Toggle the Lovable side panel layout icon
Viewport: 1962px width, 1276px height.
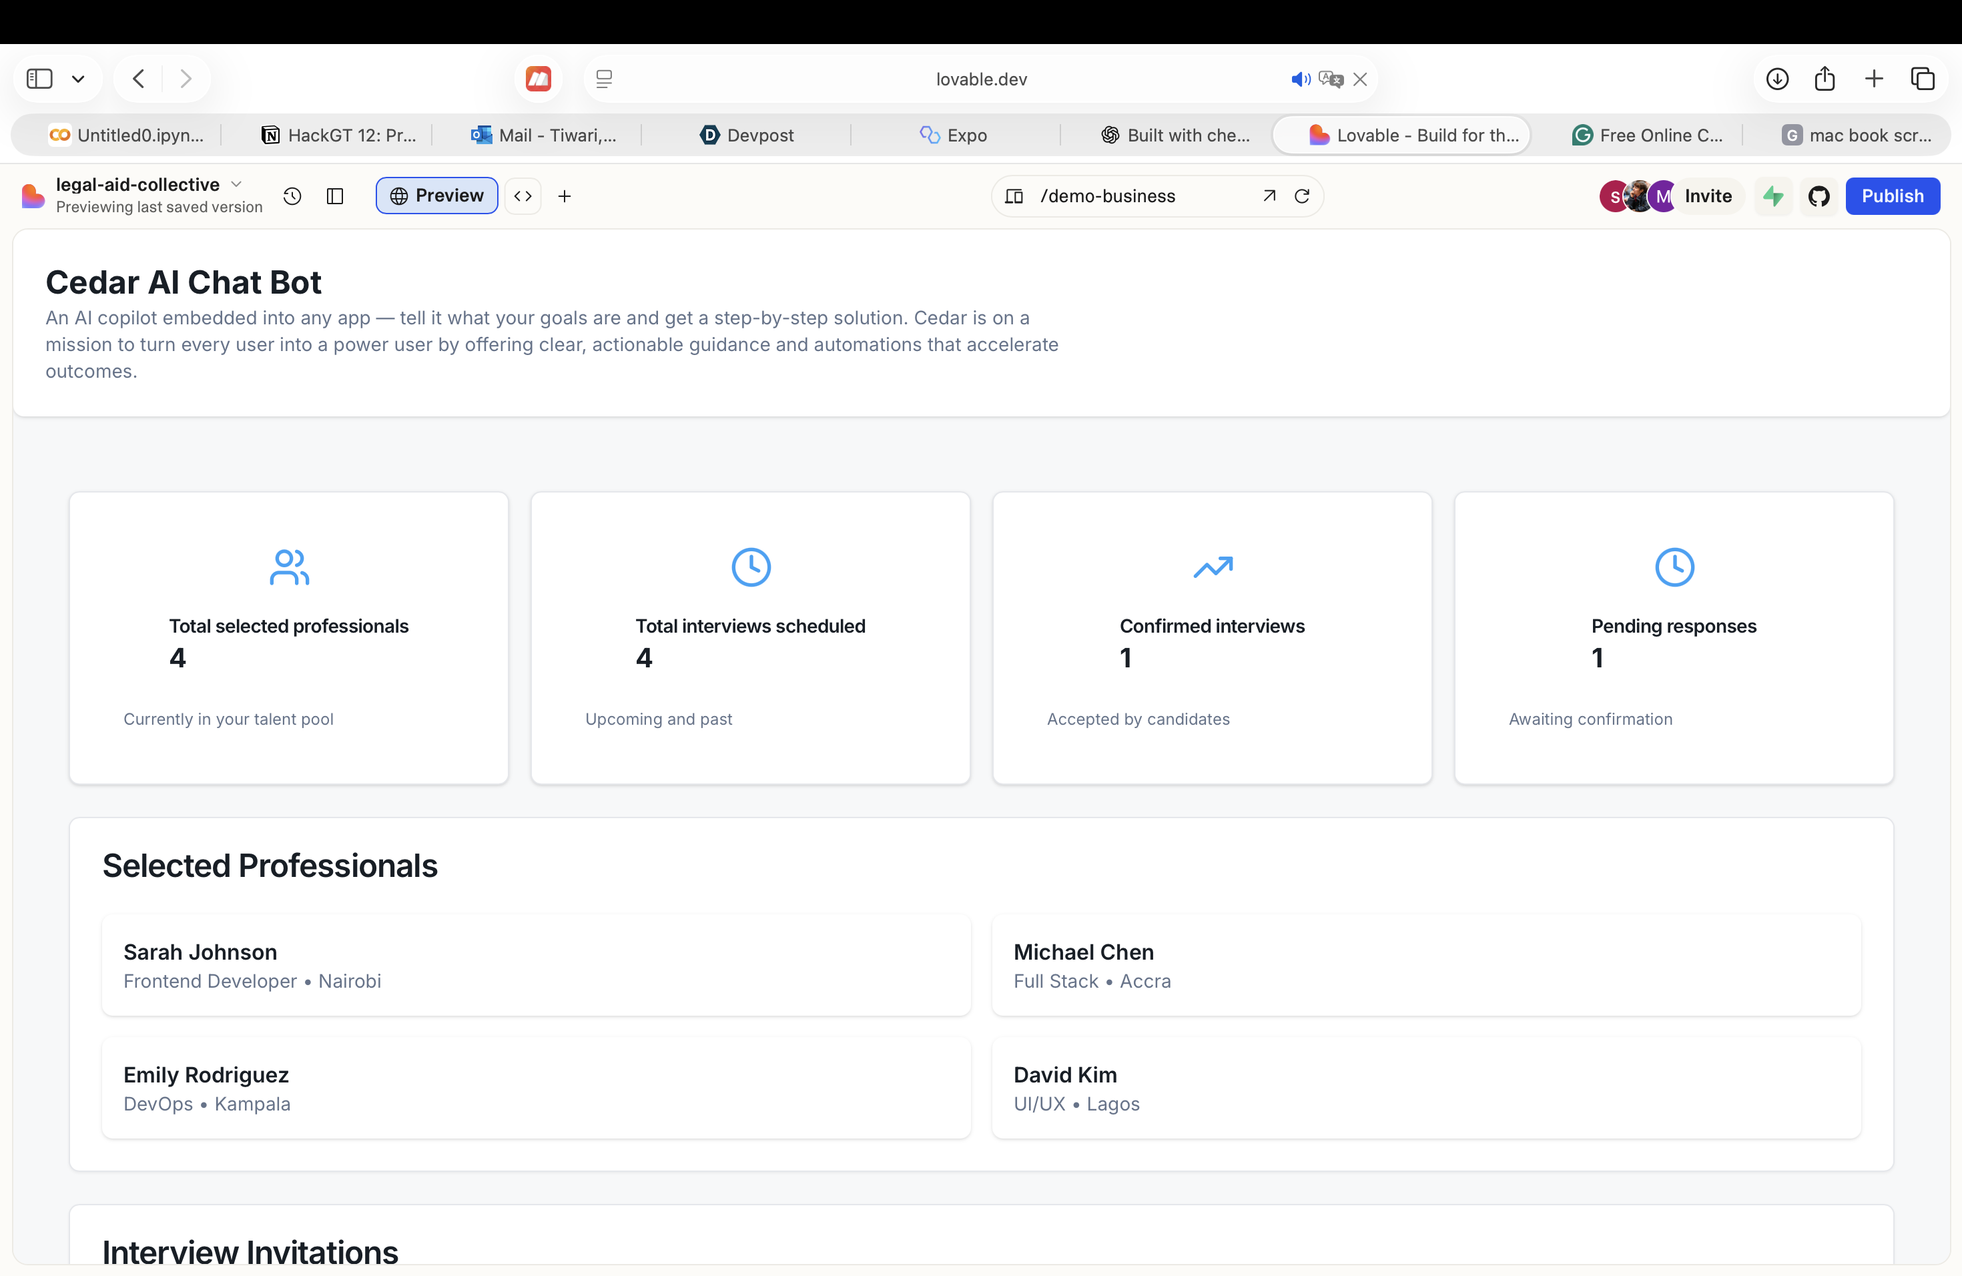(x=335, y=196)
